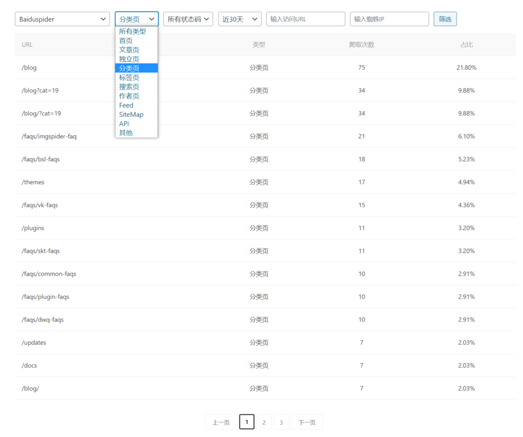Select 搜索页 from the dropdown list
The image size is (523, 437).
(x=129, y=87)
